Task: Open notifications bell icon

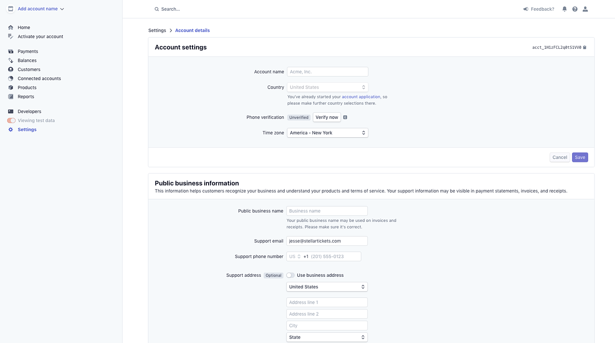Action: (x=564, y=9)
